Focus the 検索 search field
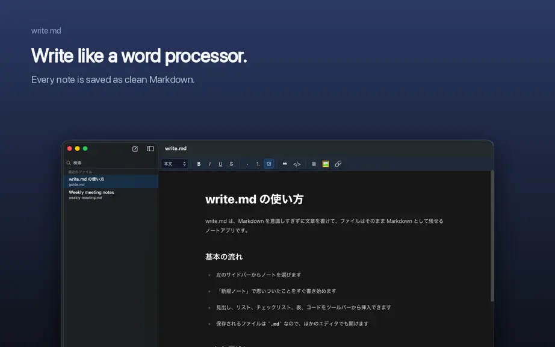Viewport: 555px width, 347px height. coord(110,163)
